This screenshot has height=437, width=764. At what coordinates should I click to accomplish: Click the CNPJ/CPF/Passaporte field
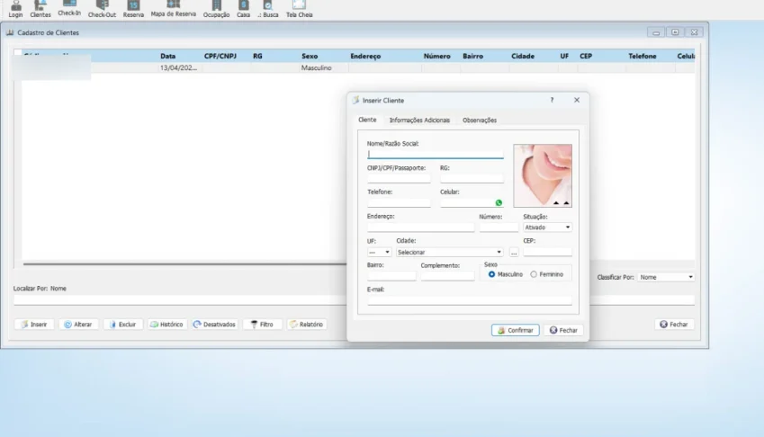pyautogui.click(x=399, y=178)
